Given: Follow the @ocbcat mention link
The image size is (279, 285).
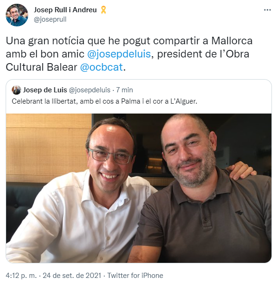Looking at the screenshot, I should [102, 67].
